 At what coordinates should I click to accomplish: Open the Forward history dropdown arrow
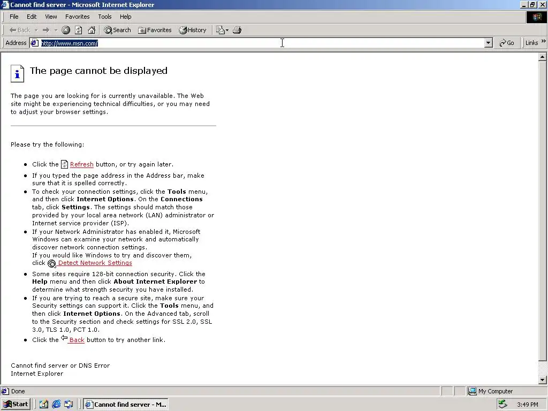[56, 31]
